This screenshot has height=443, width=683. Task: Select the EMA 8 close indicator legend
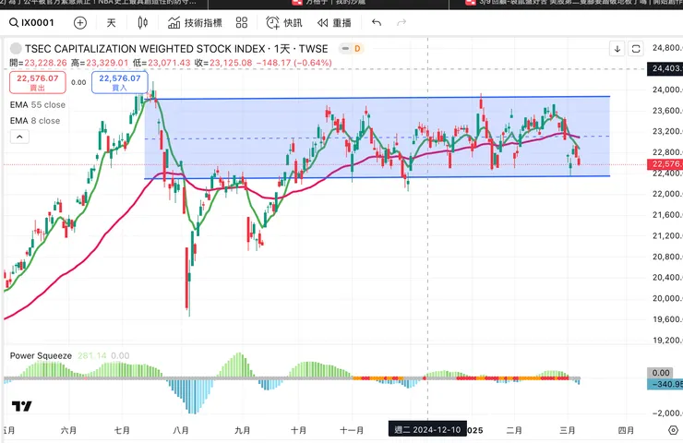(x=35, y=121)
